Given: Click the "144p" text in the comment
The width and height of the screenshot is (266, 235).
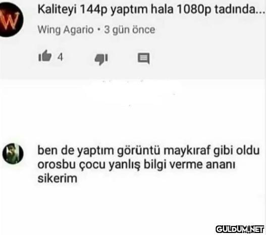Looking at the screenshot, I should (x=93, y=10).
